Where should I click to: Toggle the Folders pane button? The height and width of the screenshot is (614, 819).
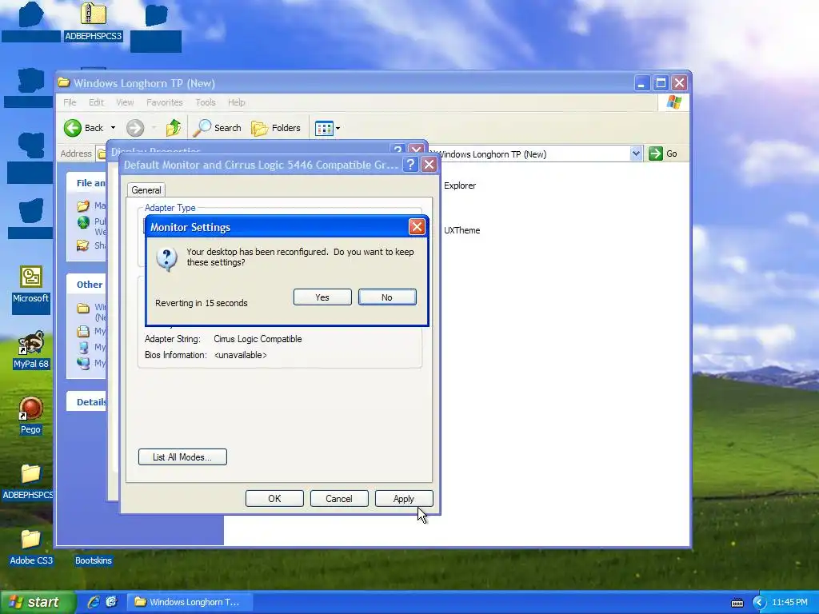pos(276,128)
